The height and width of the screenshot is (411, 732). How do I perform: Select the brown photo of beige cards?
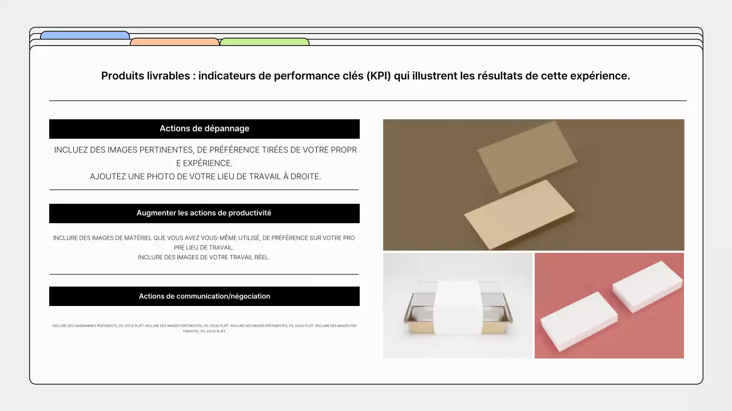(534, 184)
